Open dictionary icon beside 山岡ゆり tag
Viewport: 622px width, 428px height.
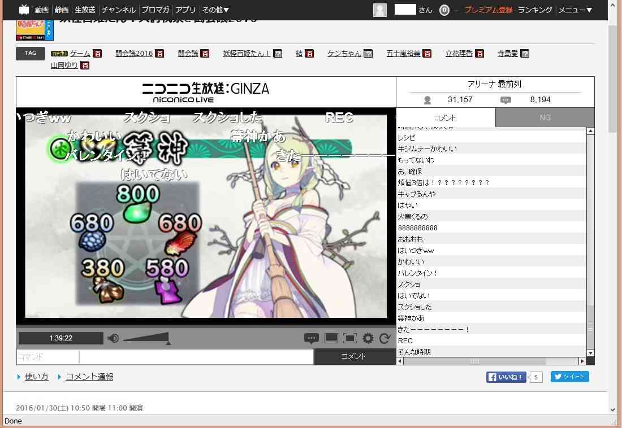point(85,65)
